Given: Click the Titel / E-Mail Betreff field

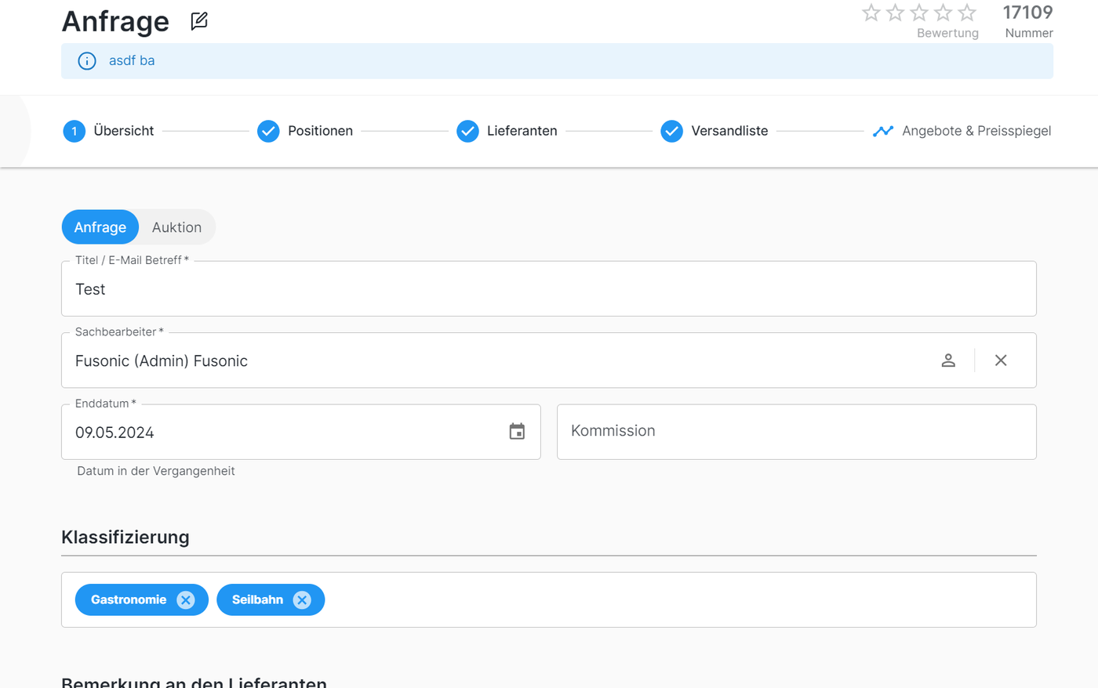Looking at the screenshot, I should pyautogui.click(x=549, y=289).
